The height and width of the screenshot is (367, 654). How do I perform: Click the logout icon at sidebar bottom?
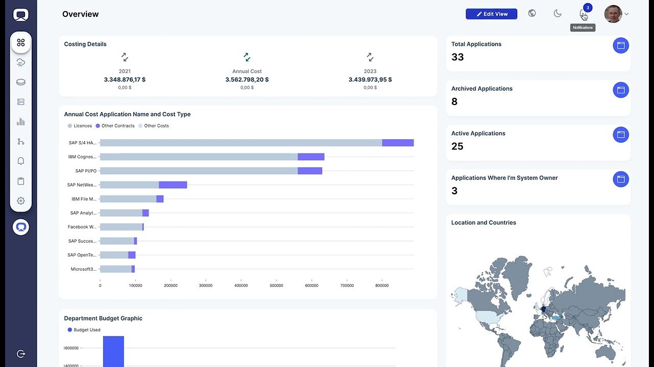tap(21, 354)
